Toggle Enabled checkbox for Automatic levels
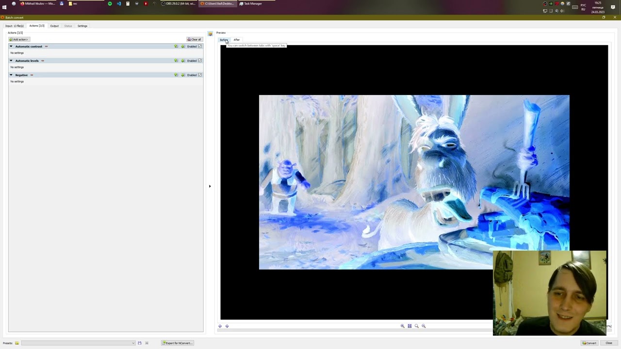 pos(199,61)
